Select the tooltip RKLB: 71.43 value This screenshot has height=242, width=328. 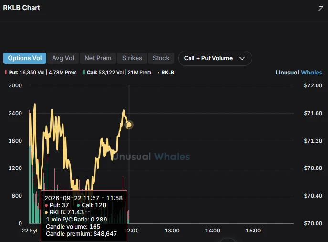tap(68, 212)
